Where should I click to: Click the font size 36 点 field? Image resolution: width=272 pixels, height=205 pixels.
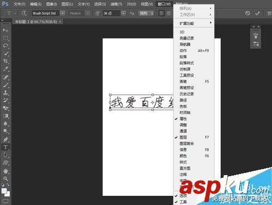(112, 13)
